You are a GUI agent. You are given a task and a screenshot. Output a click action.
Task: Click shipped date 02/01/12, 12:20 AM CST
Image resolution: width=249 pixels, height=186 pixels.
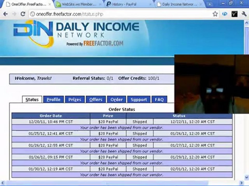(x=193, y=169)
